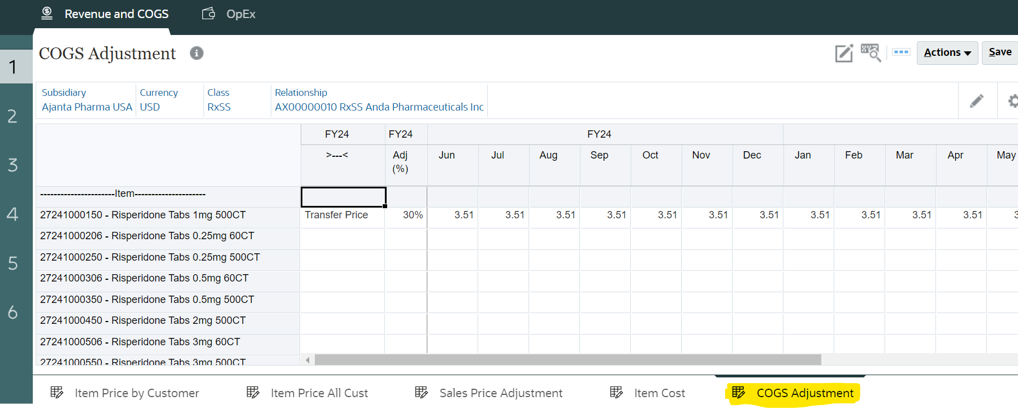
Task: Open the Actions dropdown menu
Action: point(947,52)
